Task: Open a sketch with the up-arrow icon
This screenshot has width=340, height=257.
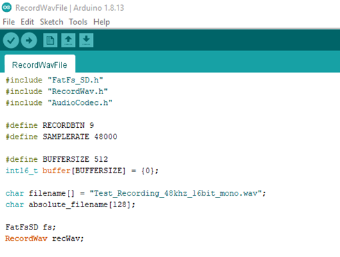Action: [x=69, y=40]
